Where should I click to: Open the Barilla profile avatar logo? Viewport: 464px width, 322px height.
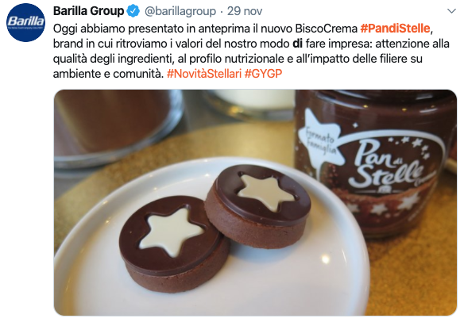[25, 22]
